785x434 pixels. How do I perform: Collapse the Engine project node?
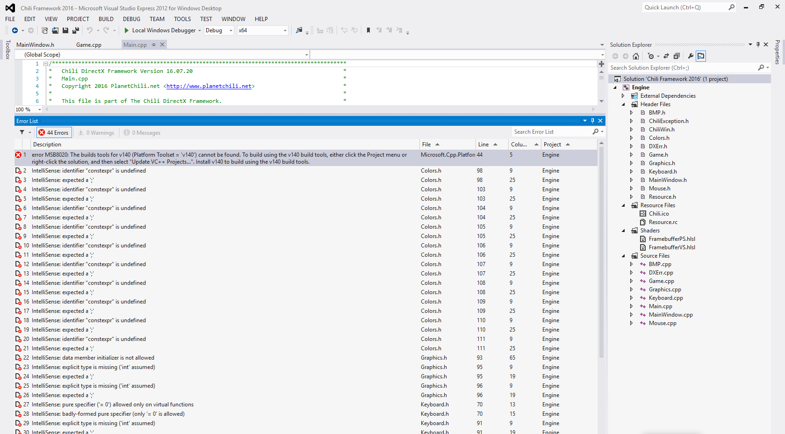coord(615,87)
